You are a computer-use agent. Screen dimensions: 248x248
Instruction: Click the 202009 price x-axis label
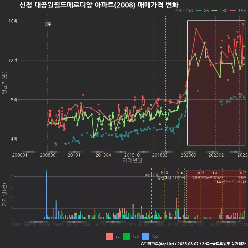pyautogui.click(x=189, y=155)
